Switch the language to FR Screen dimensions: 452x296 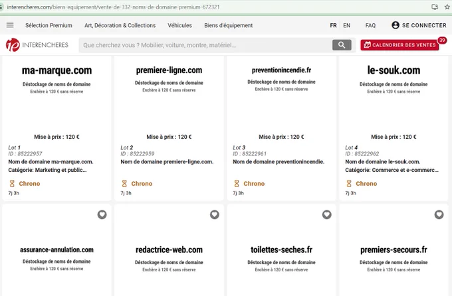click(x=333, y=25)
